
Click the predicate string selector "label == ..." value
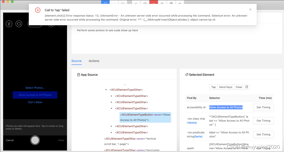[x=229, y=134]
